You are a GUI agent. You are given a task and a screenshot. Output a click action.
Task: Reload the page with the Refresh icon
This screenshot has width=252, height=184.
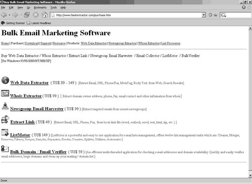27,15
